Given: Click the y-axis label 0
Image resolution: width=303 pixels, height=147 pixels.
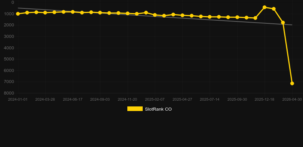Looking at the screenshot, I should (13, 3).
